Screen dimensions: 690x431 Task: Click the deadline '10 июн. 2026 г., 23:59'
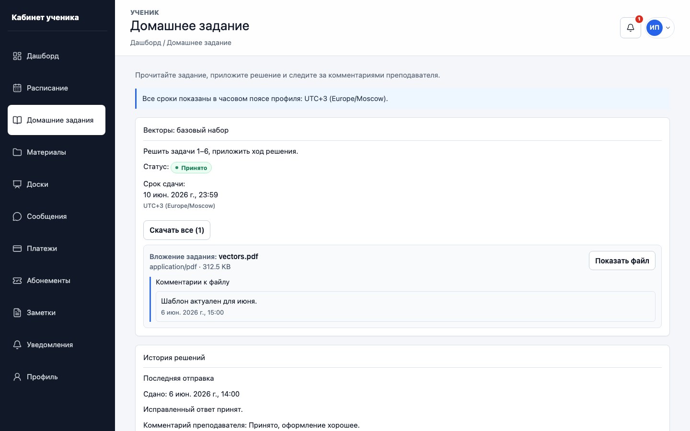(x=181, y=195)
